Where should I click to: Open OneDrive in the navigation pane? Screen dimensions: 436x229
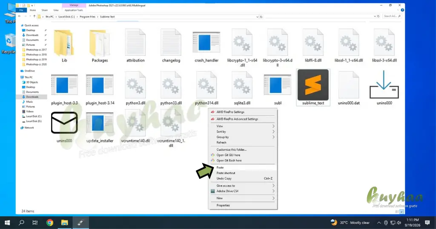click(29, 71)
